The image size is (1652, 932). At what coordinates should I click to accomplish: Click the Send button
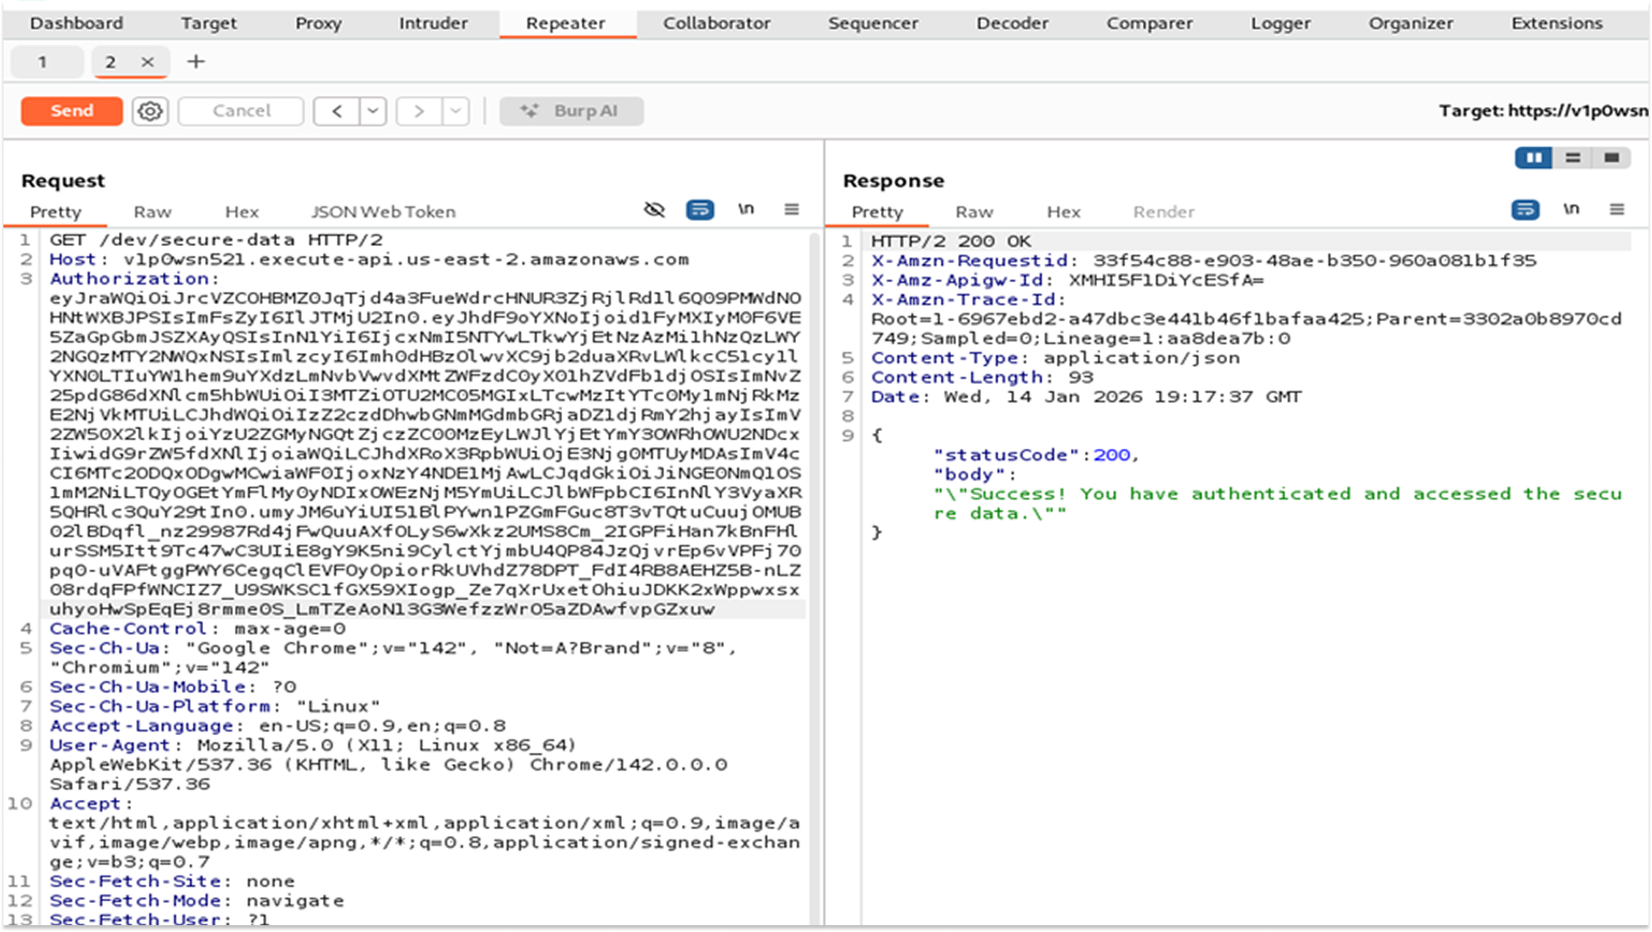[x=72, y=111]
